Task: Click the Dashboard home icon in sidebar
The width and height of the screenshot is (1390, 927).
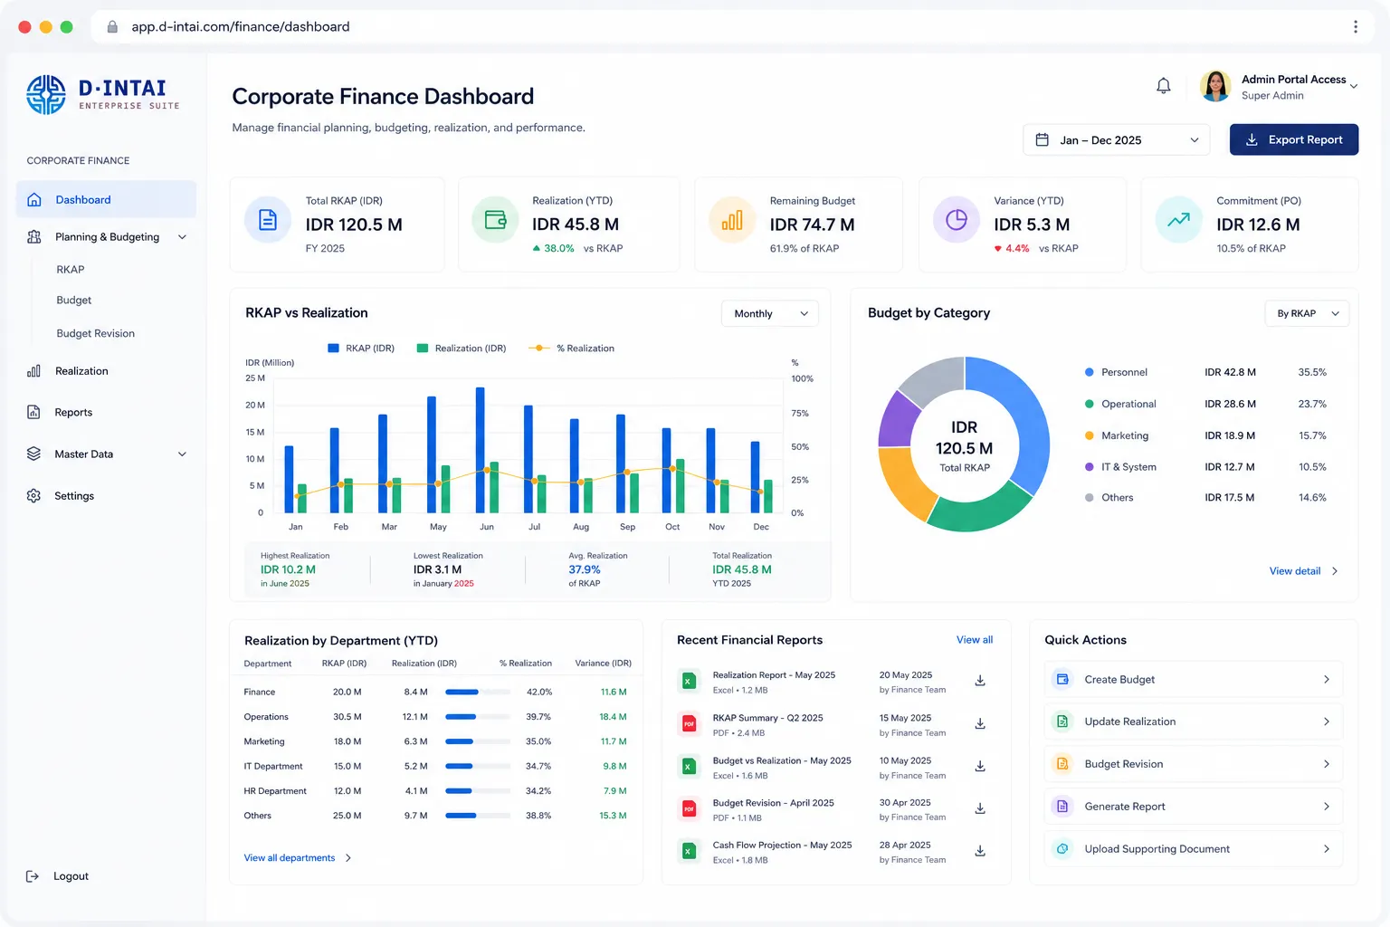Action: coord(34,200)
